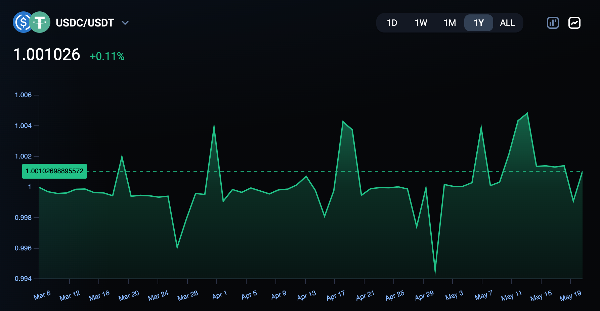Click the May 15 date label
This screenshot has height=311, width=600.
click(541, 296)
